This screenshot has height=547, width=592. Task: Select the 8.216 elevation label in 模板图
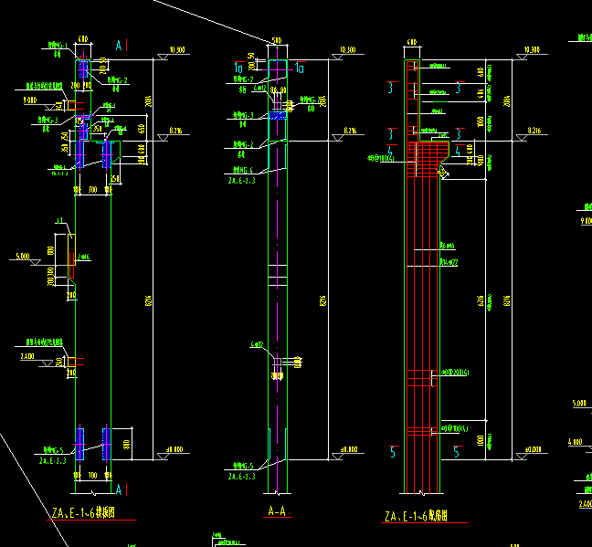175,131
